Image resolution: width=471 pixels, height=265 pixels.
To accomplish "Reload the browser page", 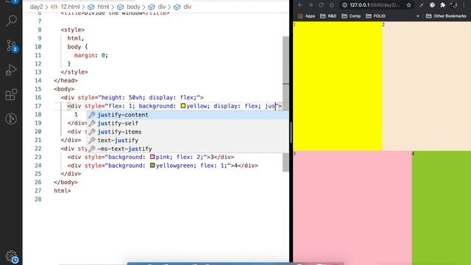I will tap(321, 5).
